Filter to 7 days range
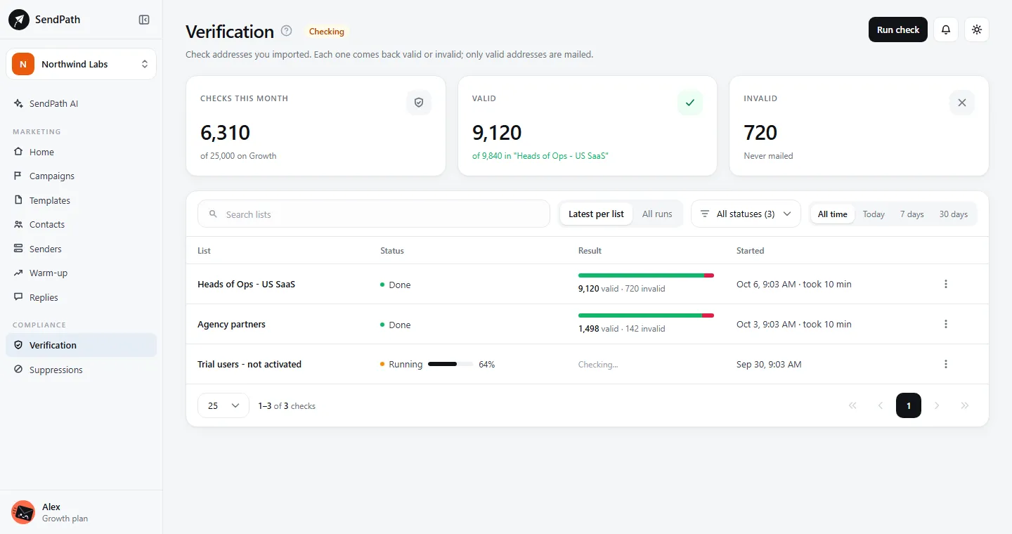This screenshot has height=534, width=1012. coord(912,214)
